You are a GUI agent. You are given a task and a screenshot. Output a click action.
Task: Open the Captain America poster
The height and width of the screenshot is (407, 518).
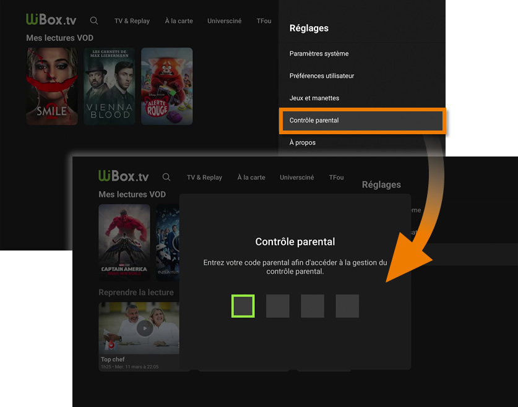click(124, 241)
